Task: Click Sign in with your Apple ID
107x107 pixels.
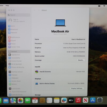Action: pos(17,20)
